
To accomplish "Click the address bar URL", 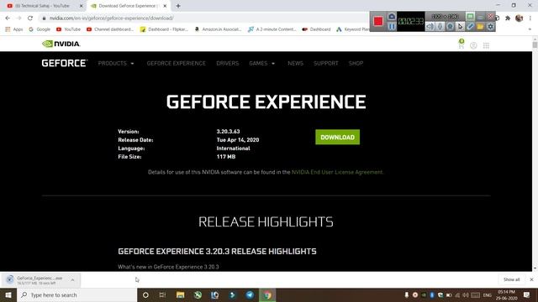I will tap(111, 18).
